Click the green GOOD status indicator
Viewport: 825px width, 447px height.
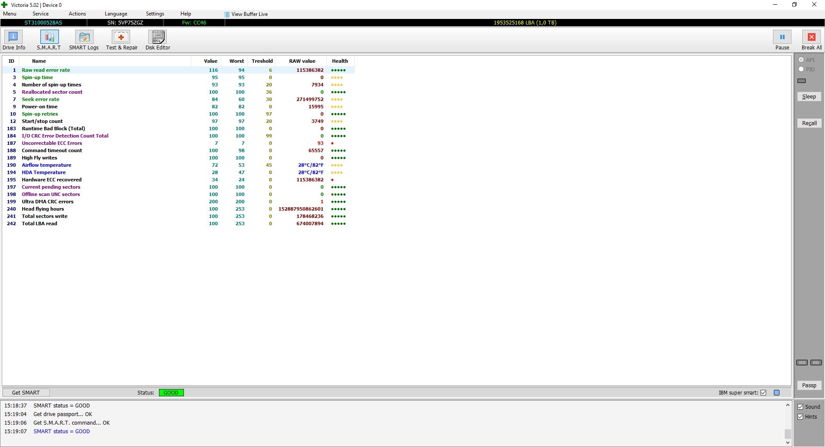(x=171, y=392)
